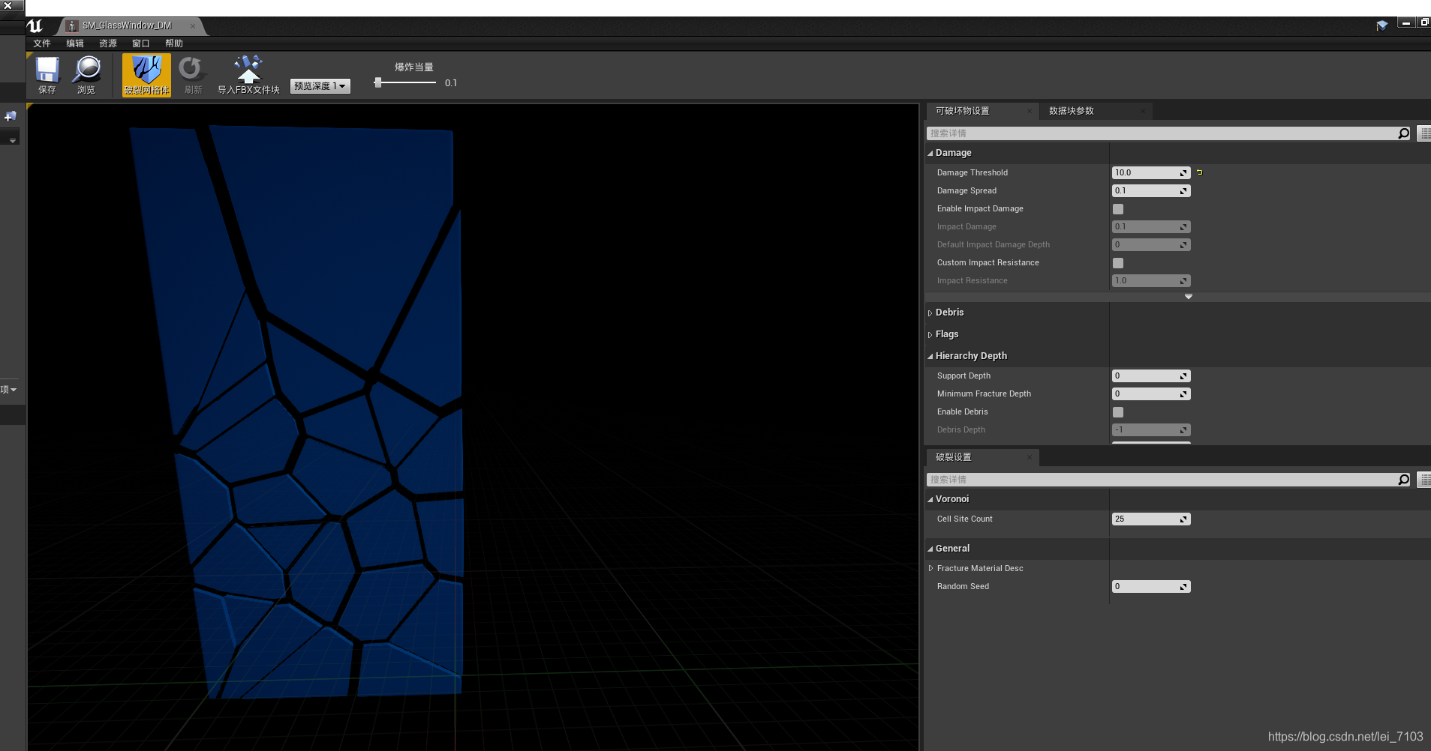Open the 预览深度 1 dropdown
The height and width of the screenshot is (751, 1431).
pyautogui.click(x=320, y=86)
